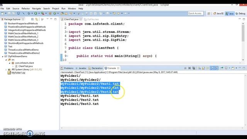Click the package com.infotech.client code line
247x139 pixels.
[96, 24]
